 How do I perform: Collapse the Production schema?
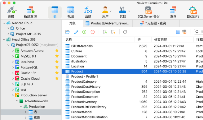pyautogui.click(x=21, y=107)
